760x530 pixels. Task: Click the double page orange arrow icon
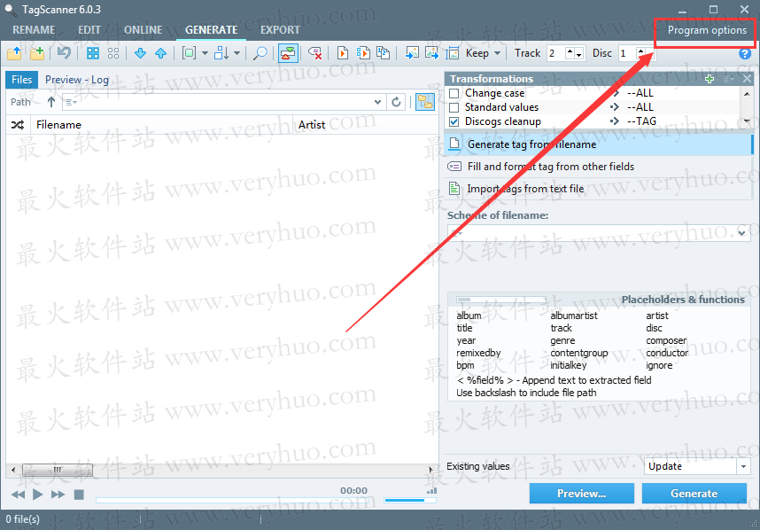pos(363,53)
